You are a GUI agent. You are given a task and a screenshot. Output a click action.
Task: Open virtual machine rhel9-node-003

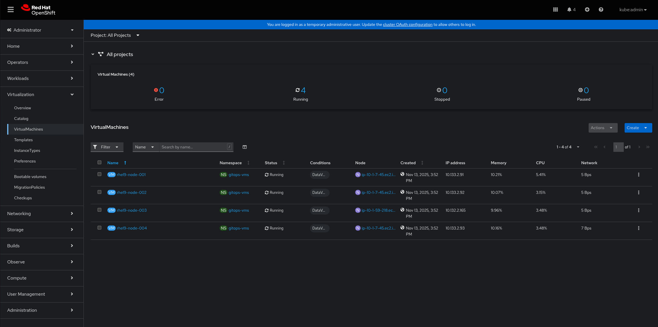click(132, 210)
